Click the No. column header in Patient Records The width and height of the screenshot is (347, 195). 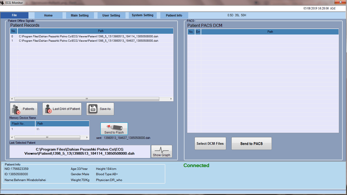pyautogui.click(x=14, y=31)
